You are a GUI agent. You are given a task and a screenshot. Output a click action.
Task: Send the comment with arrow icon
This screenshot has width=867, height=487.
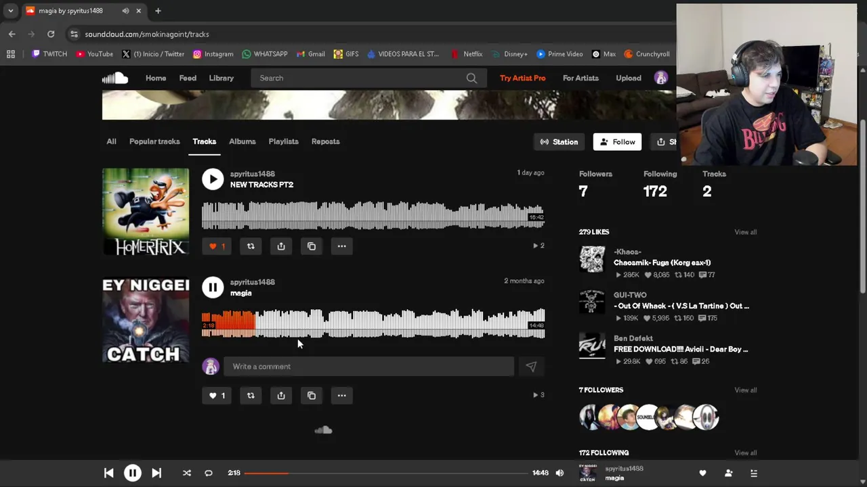click(x=531, y=367)
